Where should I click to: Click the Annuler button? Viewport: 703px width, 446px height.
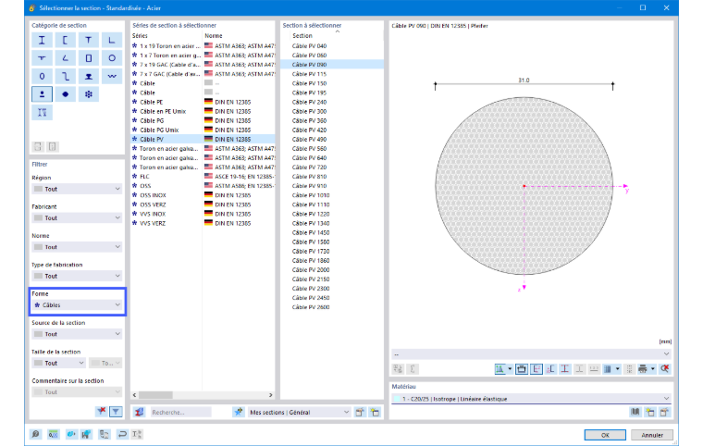pos(652,435)
